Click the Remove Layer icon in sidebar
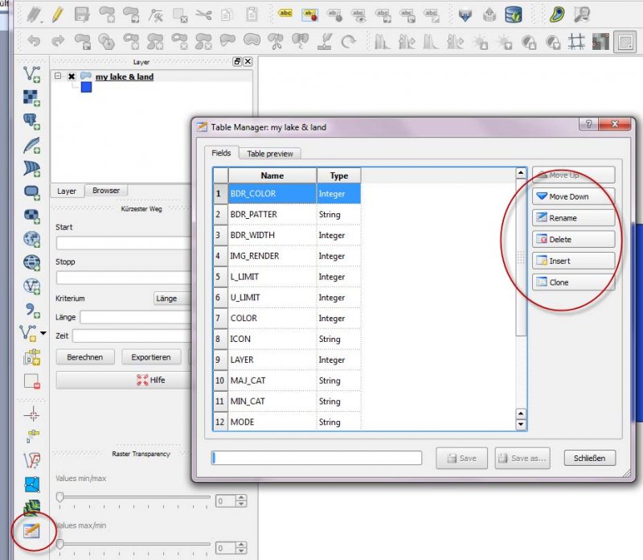Image resolution: width=643 pixels, height=560 pixels. click(x=32, y=381)
